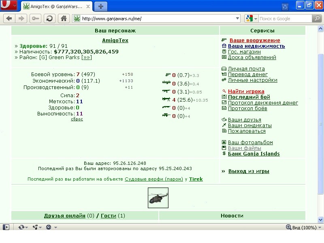Open the password wand key icon

coord(35,19)
